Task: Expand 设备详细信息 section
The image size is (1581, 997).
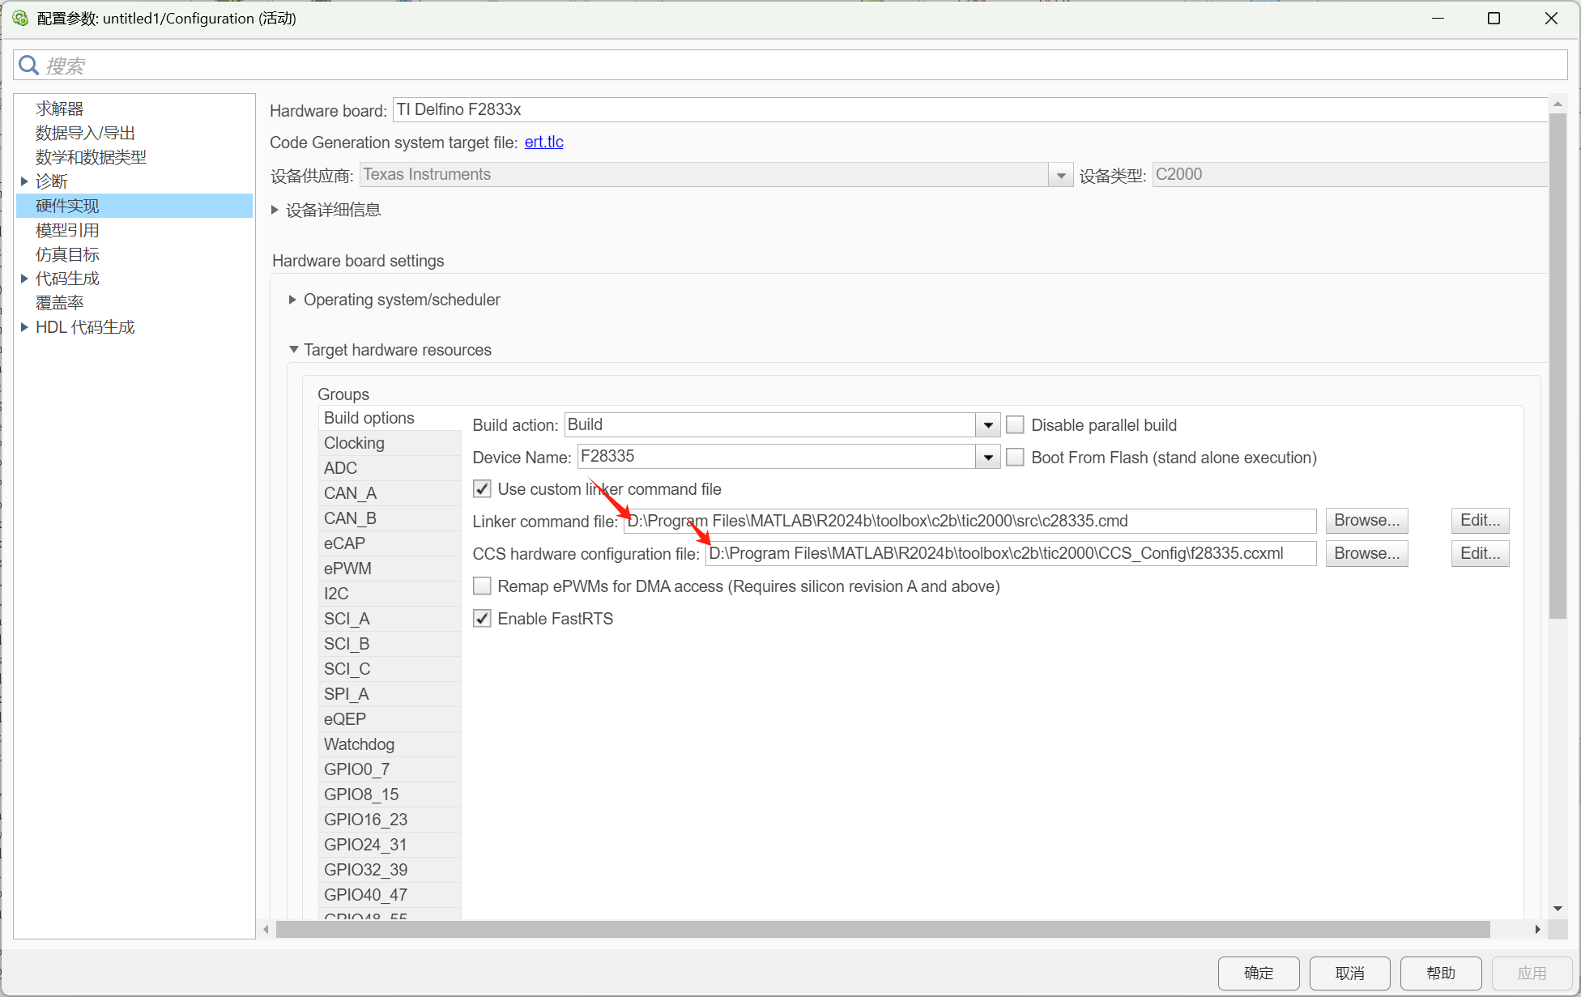Action: 275,211
